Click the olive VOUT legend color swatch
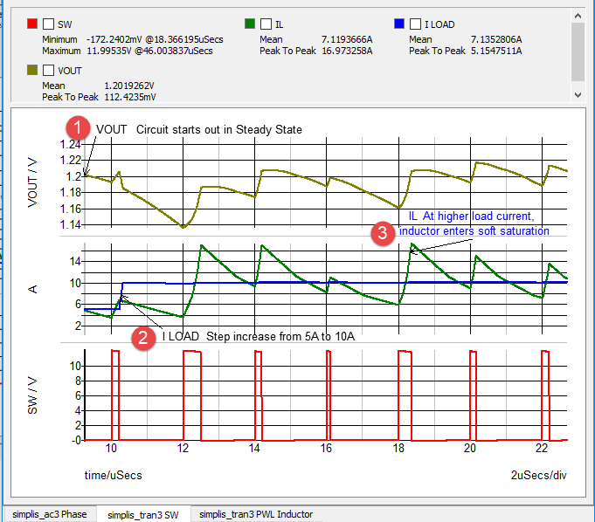 (32, 70)
